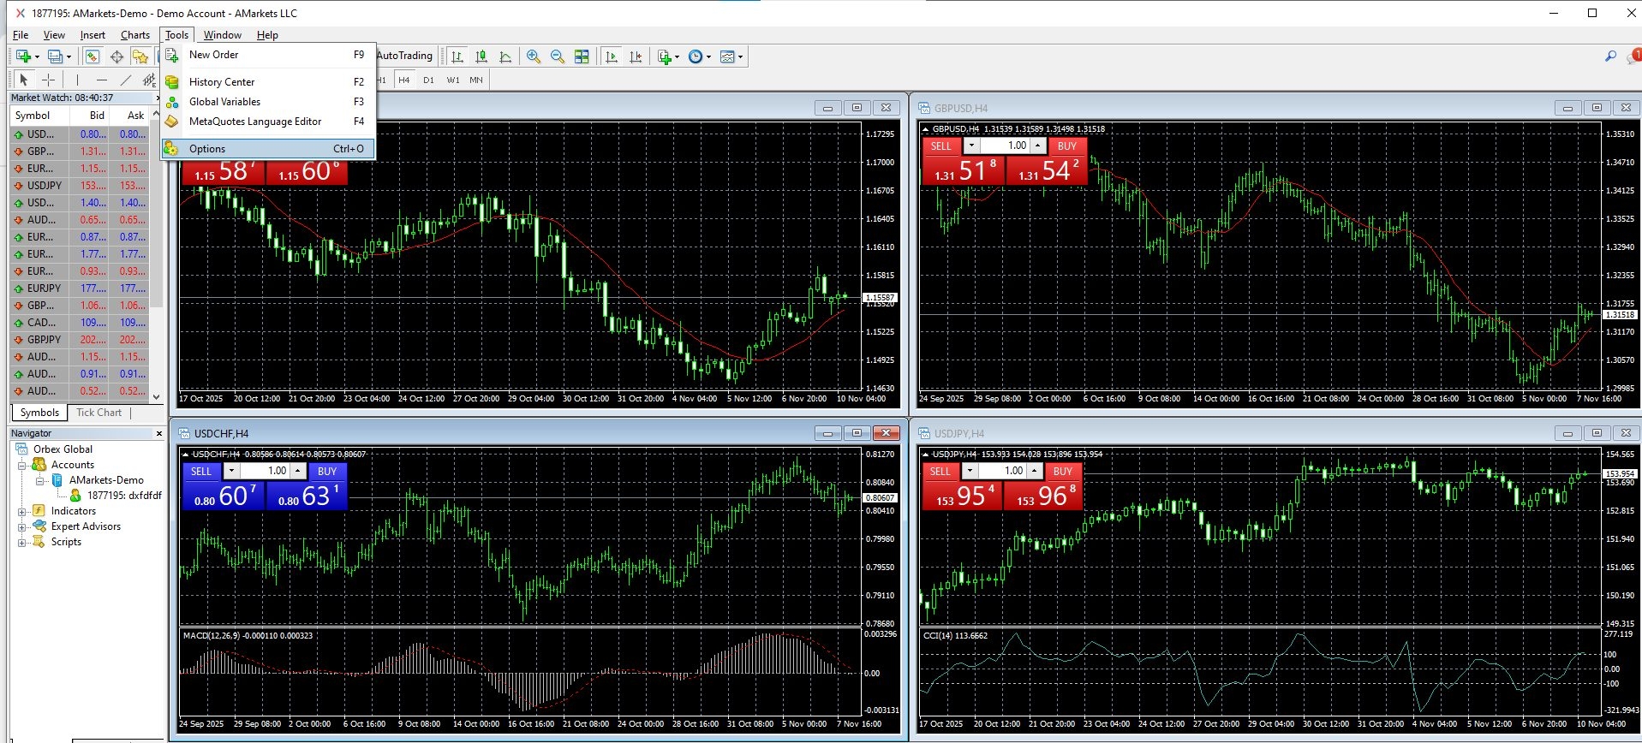
Task: Expand the Expert Advisors tree node
Action: click(x=22, y=526)
